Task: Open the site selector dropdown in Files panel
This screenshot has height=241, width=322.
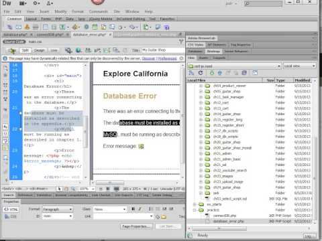Action: pyautogui.click(x=234, y=66)
